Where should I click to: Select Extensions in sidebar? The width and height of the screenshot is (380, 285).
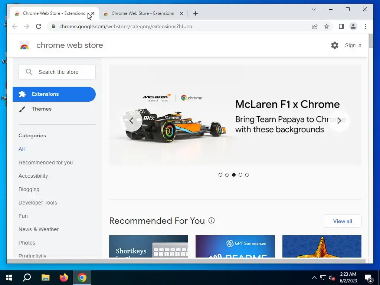[x=54, y=94]
